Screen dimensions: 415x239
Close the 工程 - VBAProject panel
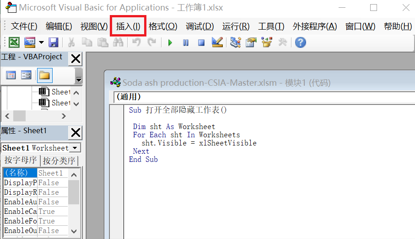tap(75, 59)
